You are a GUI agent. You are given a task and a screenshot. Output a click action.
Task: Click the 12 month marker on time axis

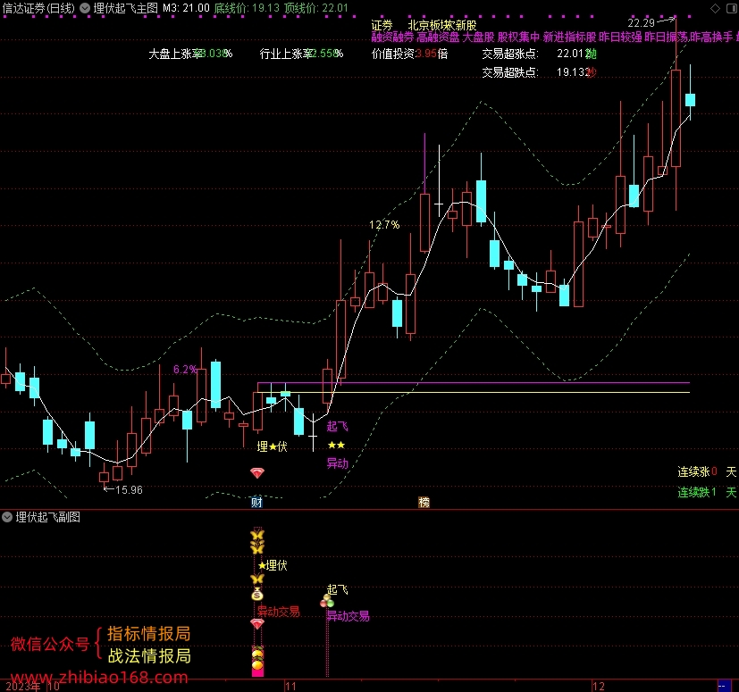(x=599, y=686)
